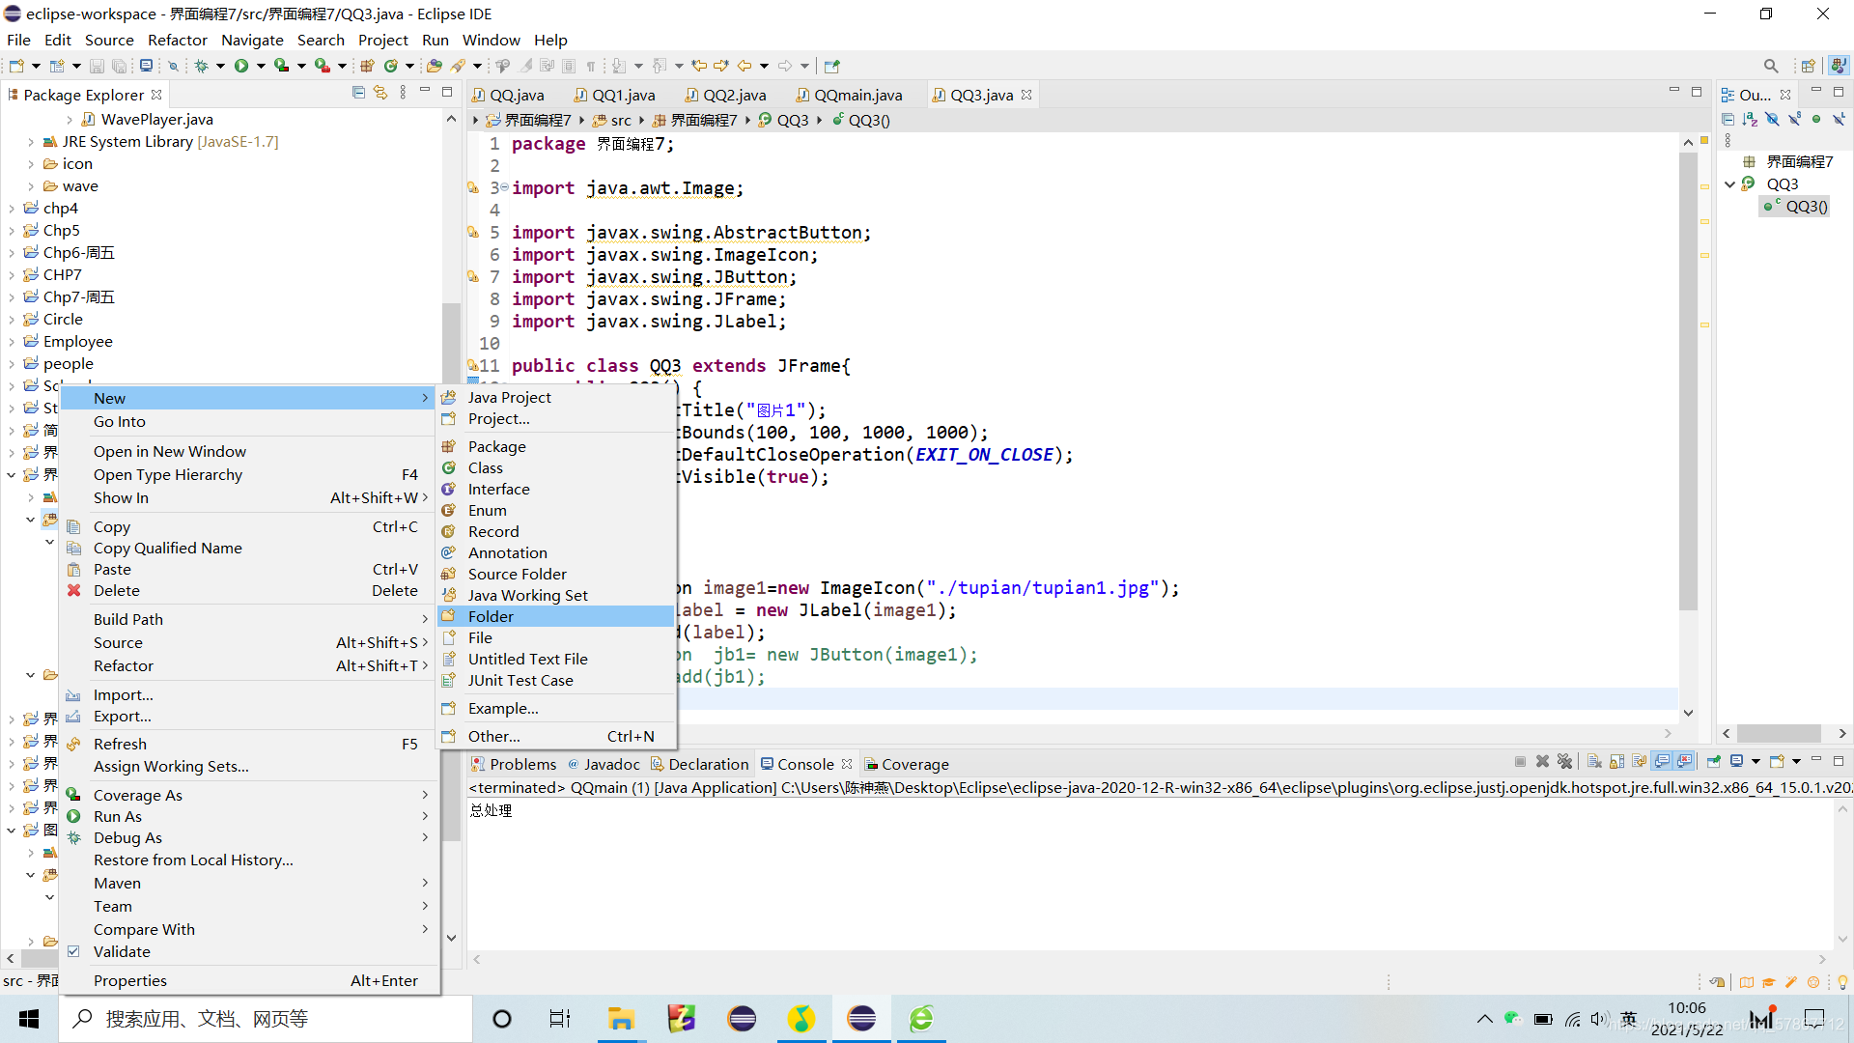
Task: Click Properties in the context menu
Action: pyautogui.click(x=129, y=980)
